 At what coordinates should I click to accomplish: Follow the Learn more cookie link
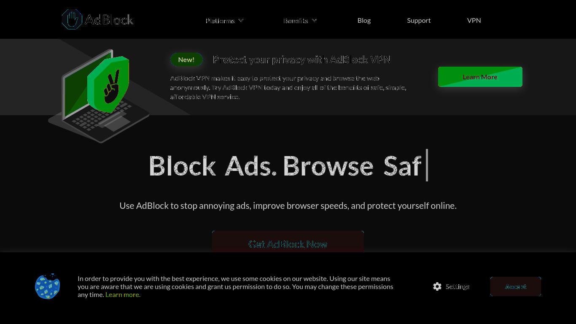[123, 294]
